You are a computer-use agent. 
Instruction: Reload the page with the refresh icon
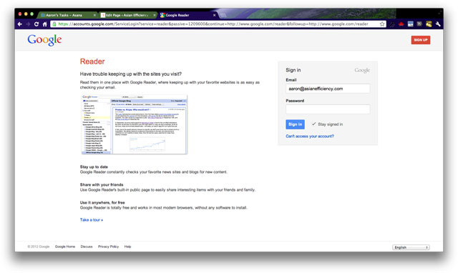(36, 24)
